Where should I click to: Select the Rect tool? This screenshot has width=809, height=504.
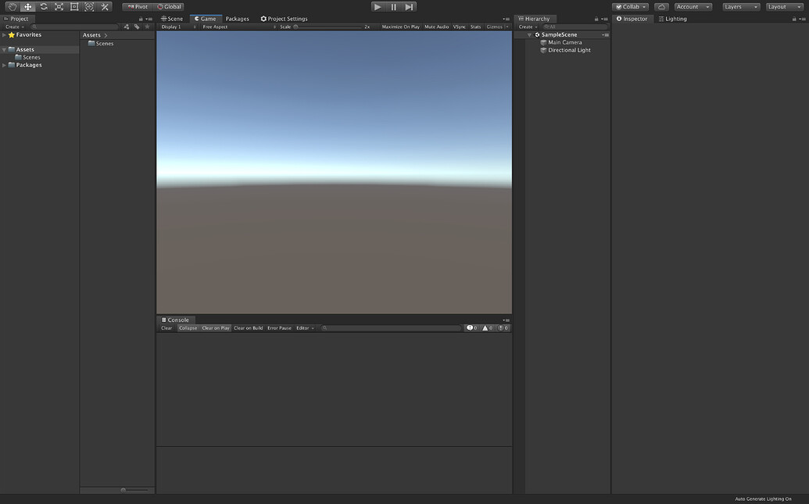pyautogui.click(x=73, y=6)
